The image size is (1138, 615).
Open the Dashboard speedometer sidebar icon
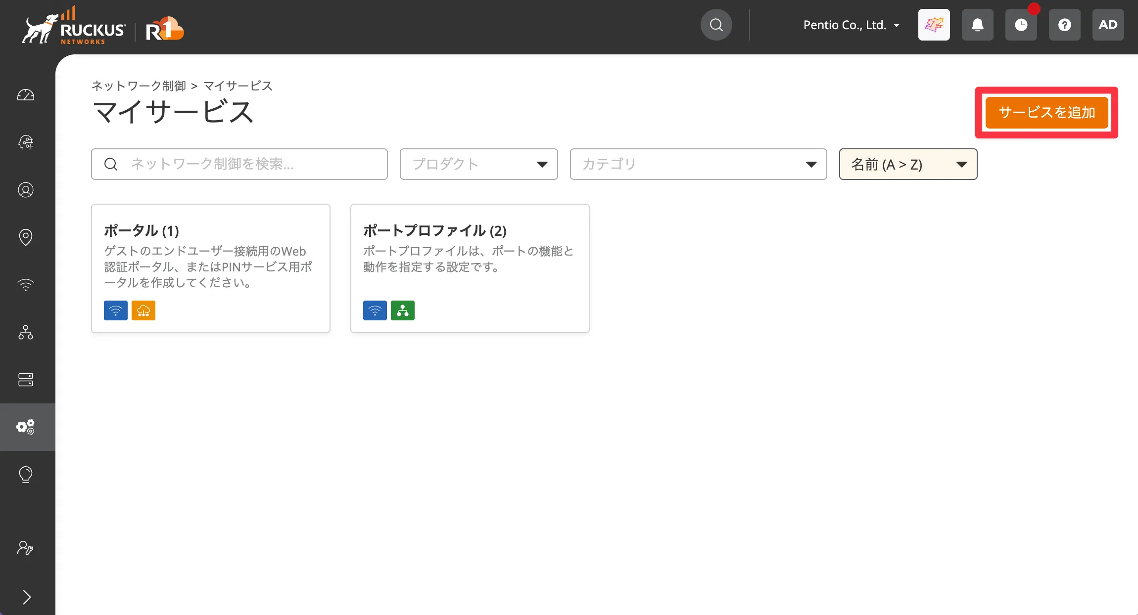click(26, 95)
